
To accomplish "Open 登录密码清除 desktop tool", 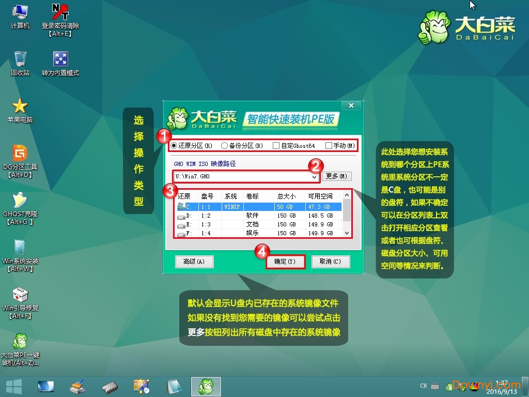I will tap(61, 13).
